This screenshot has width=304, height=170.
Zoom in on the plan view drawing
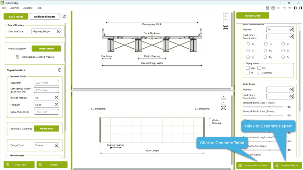224,96
